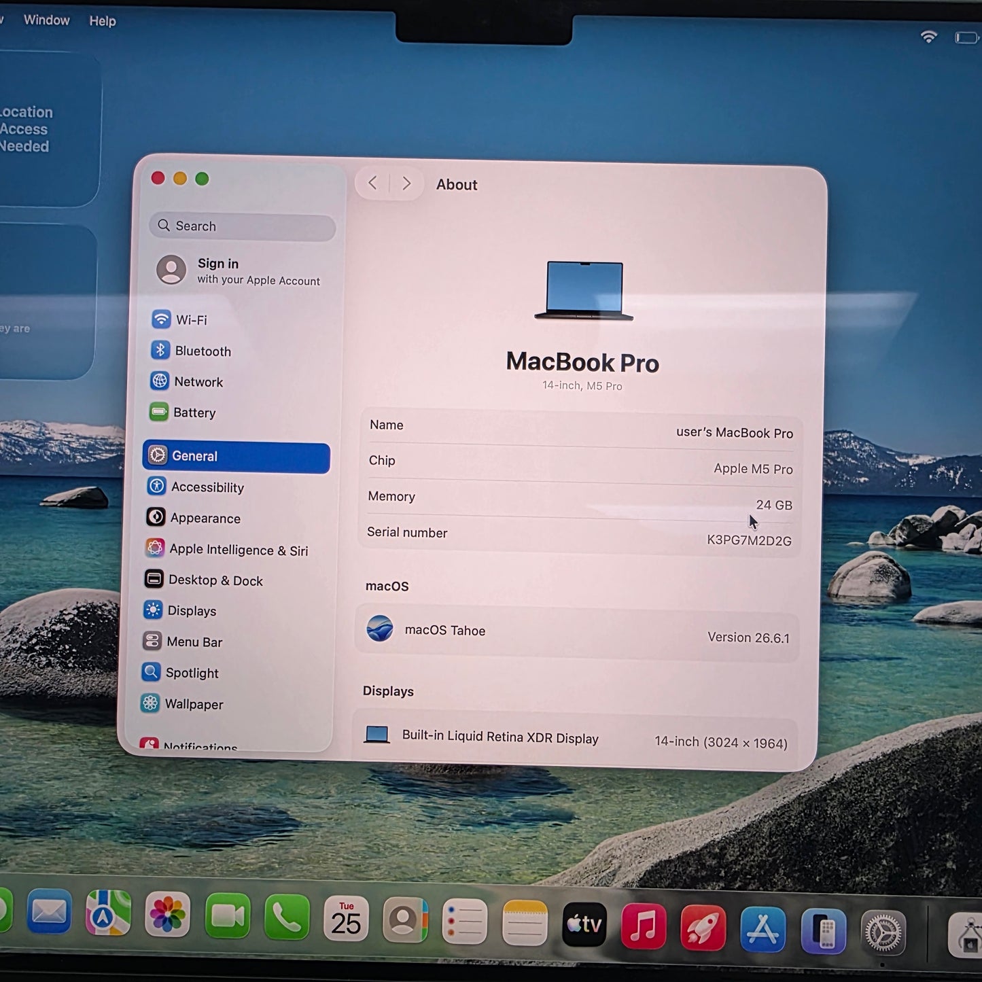Click the 24 GB memory value

774,505
